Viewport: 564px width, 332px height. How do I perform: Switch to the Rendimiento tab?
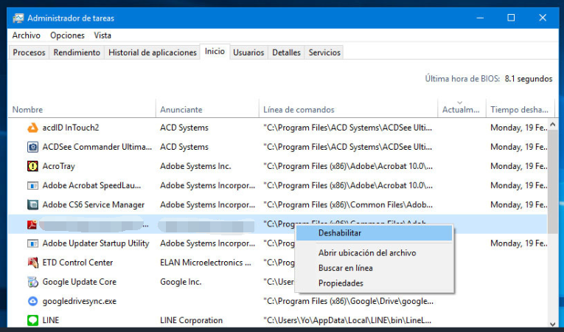coord(77,52)
